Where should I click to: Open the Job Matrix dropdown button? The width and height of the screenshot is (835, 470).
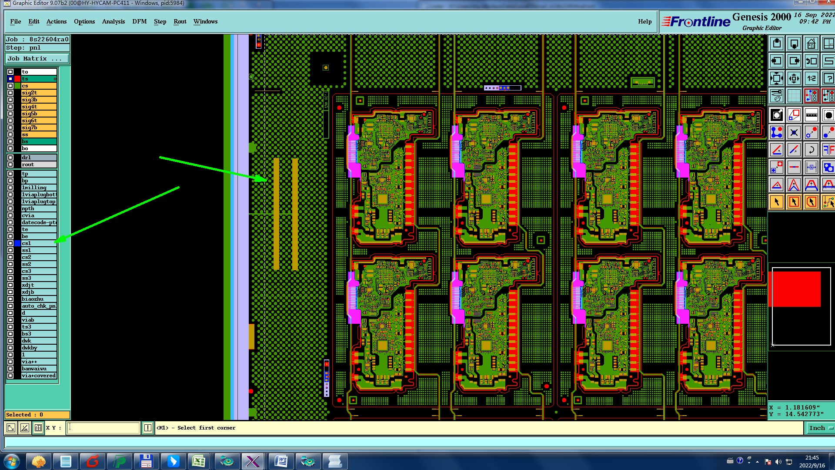[37, 59]
